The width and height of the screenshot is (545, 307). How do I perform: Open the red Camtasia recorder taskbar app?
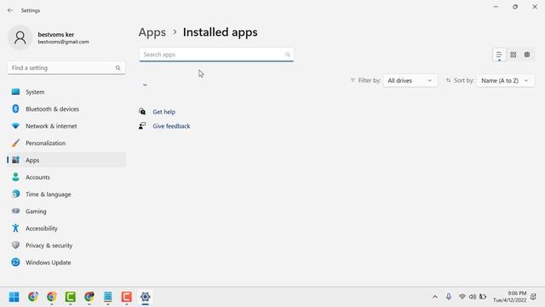click(127, 297)
